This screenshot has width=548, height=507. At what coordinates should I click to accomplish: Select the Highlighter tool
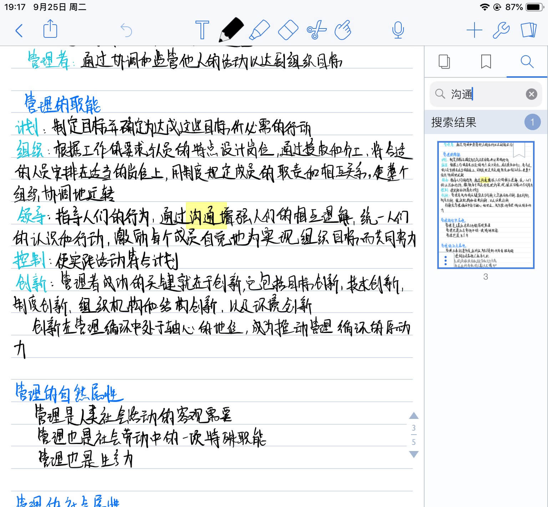click(x=259, y=30)
